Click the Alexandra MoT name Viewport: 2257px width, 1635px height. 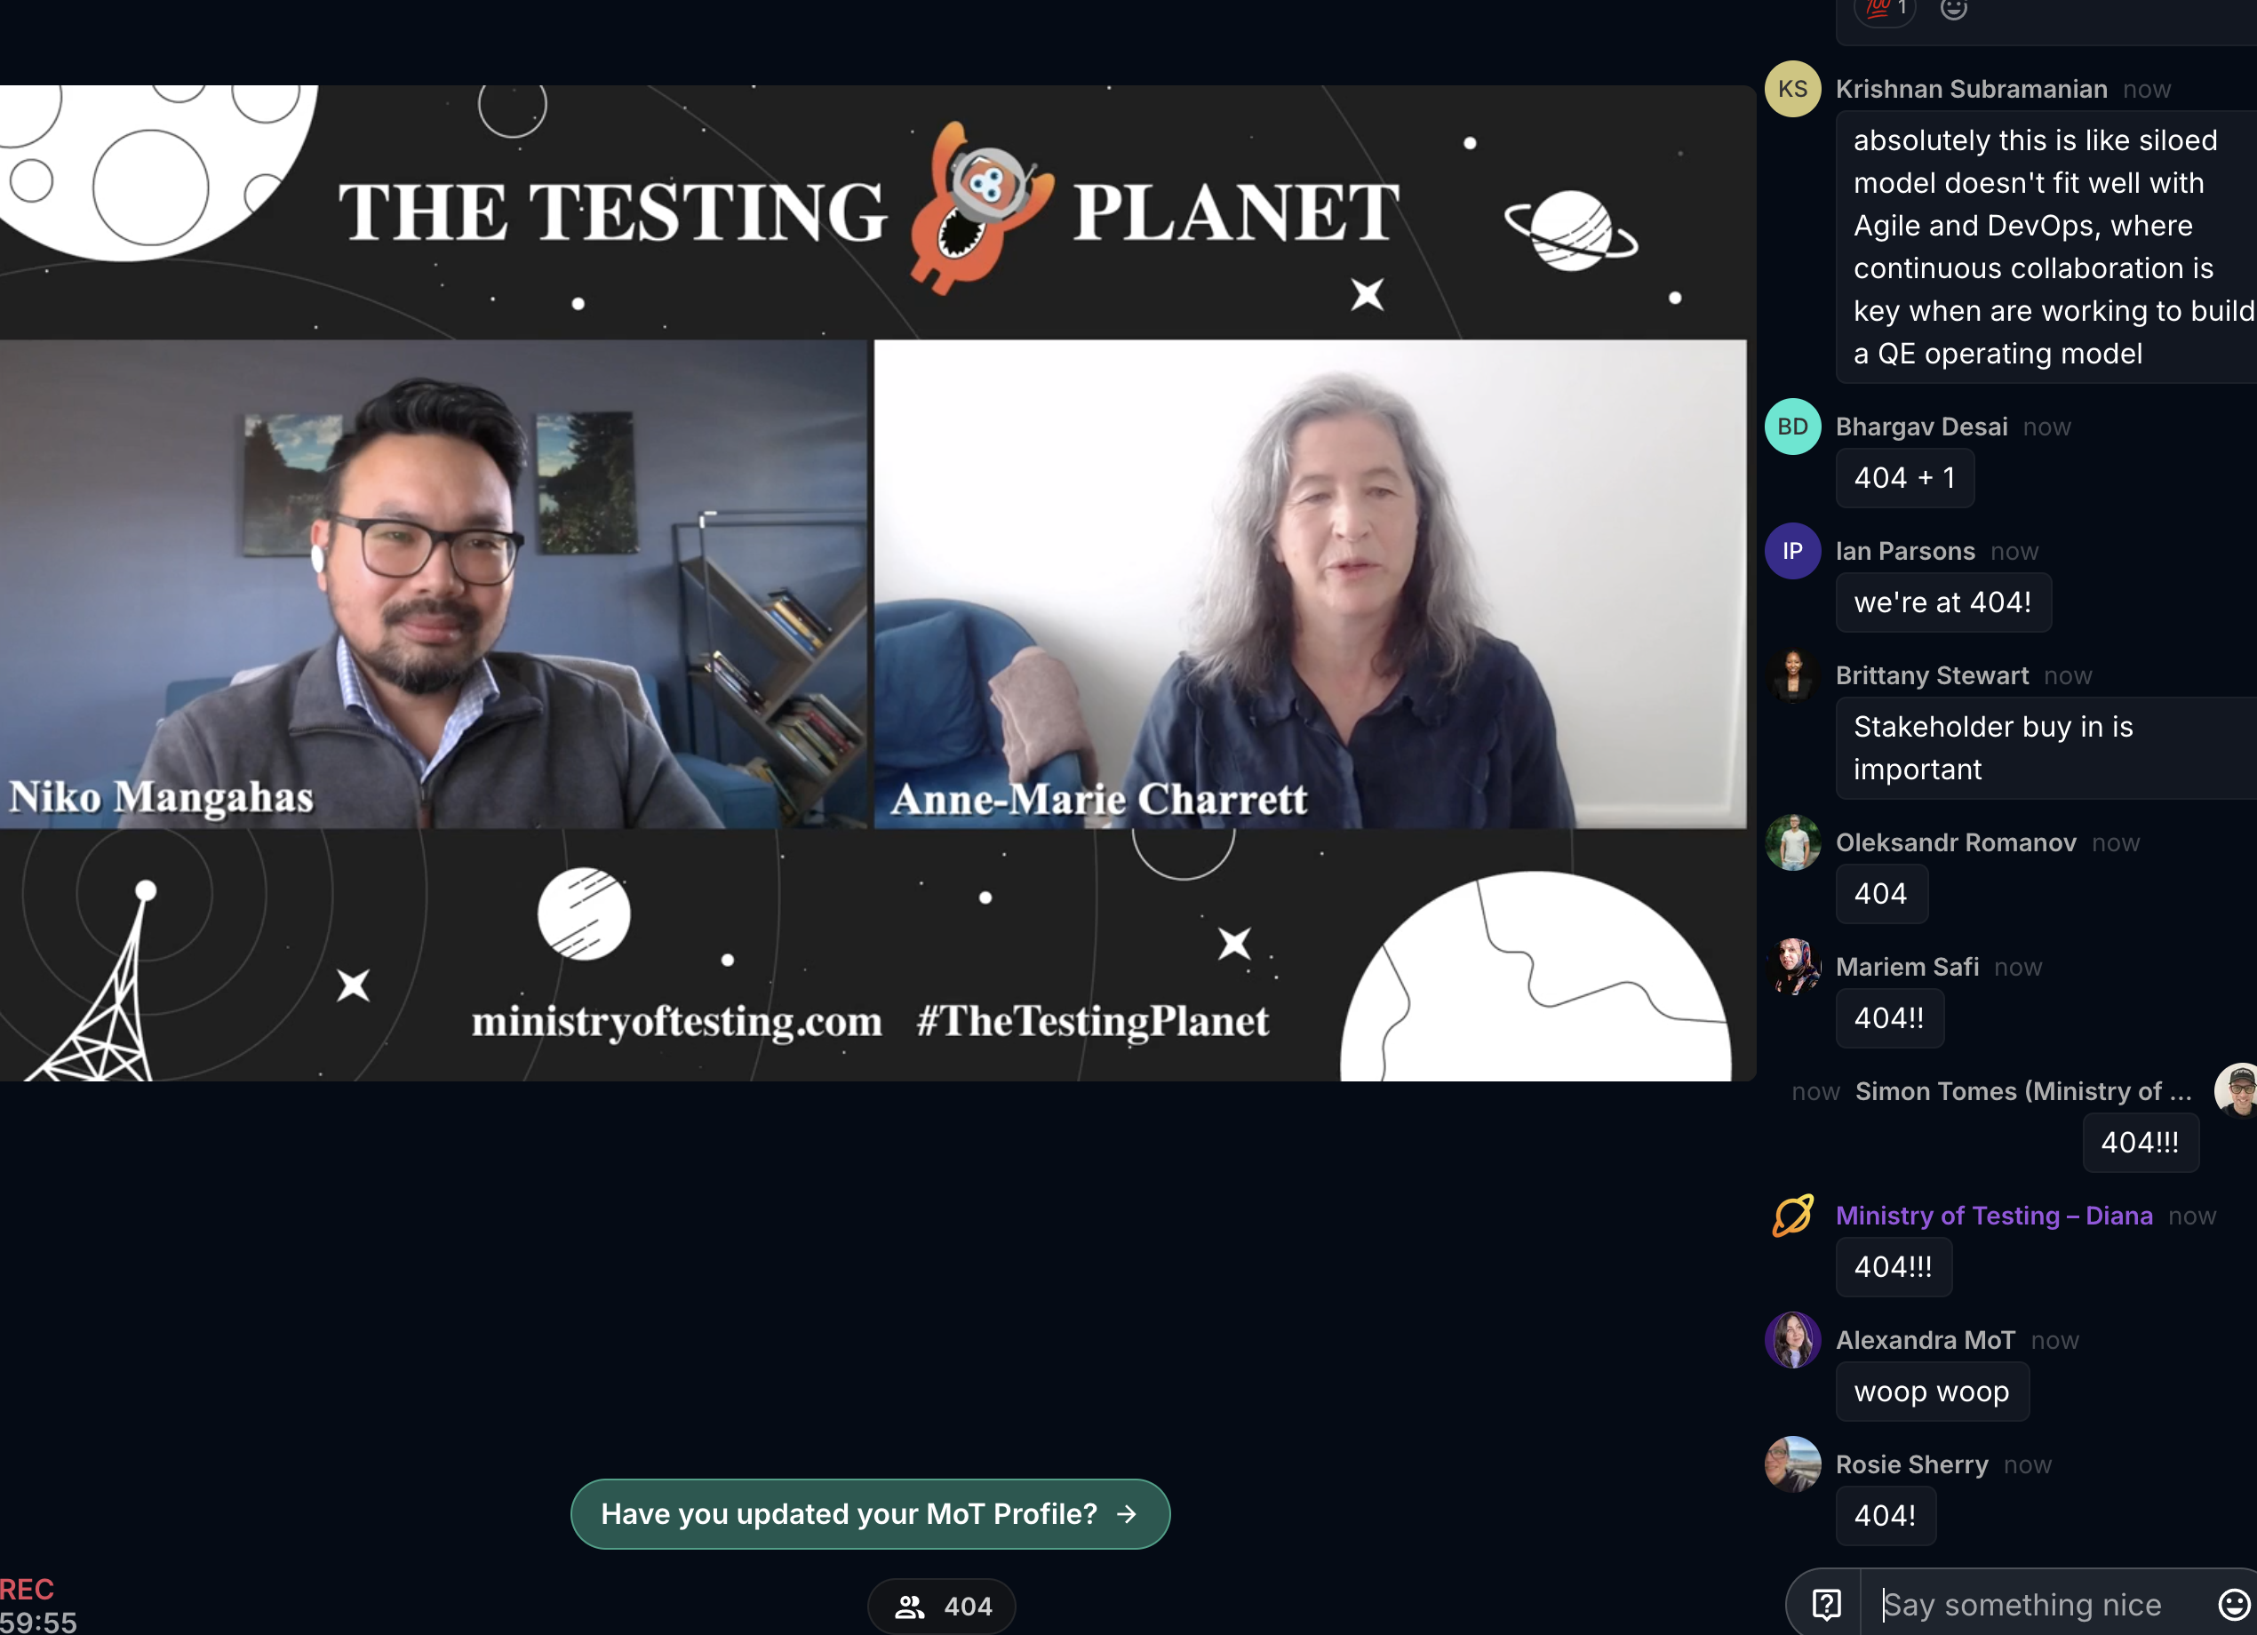click(1925, 1341)
